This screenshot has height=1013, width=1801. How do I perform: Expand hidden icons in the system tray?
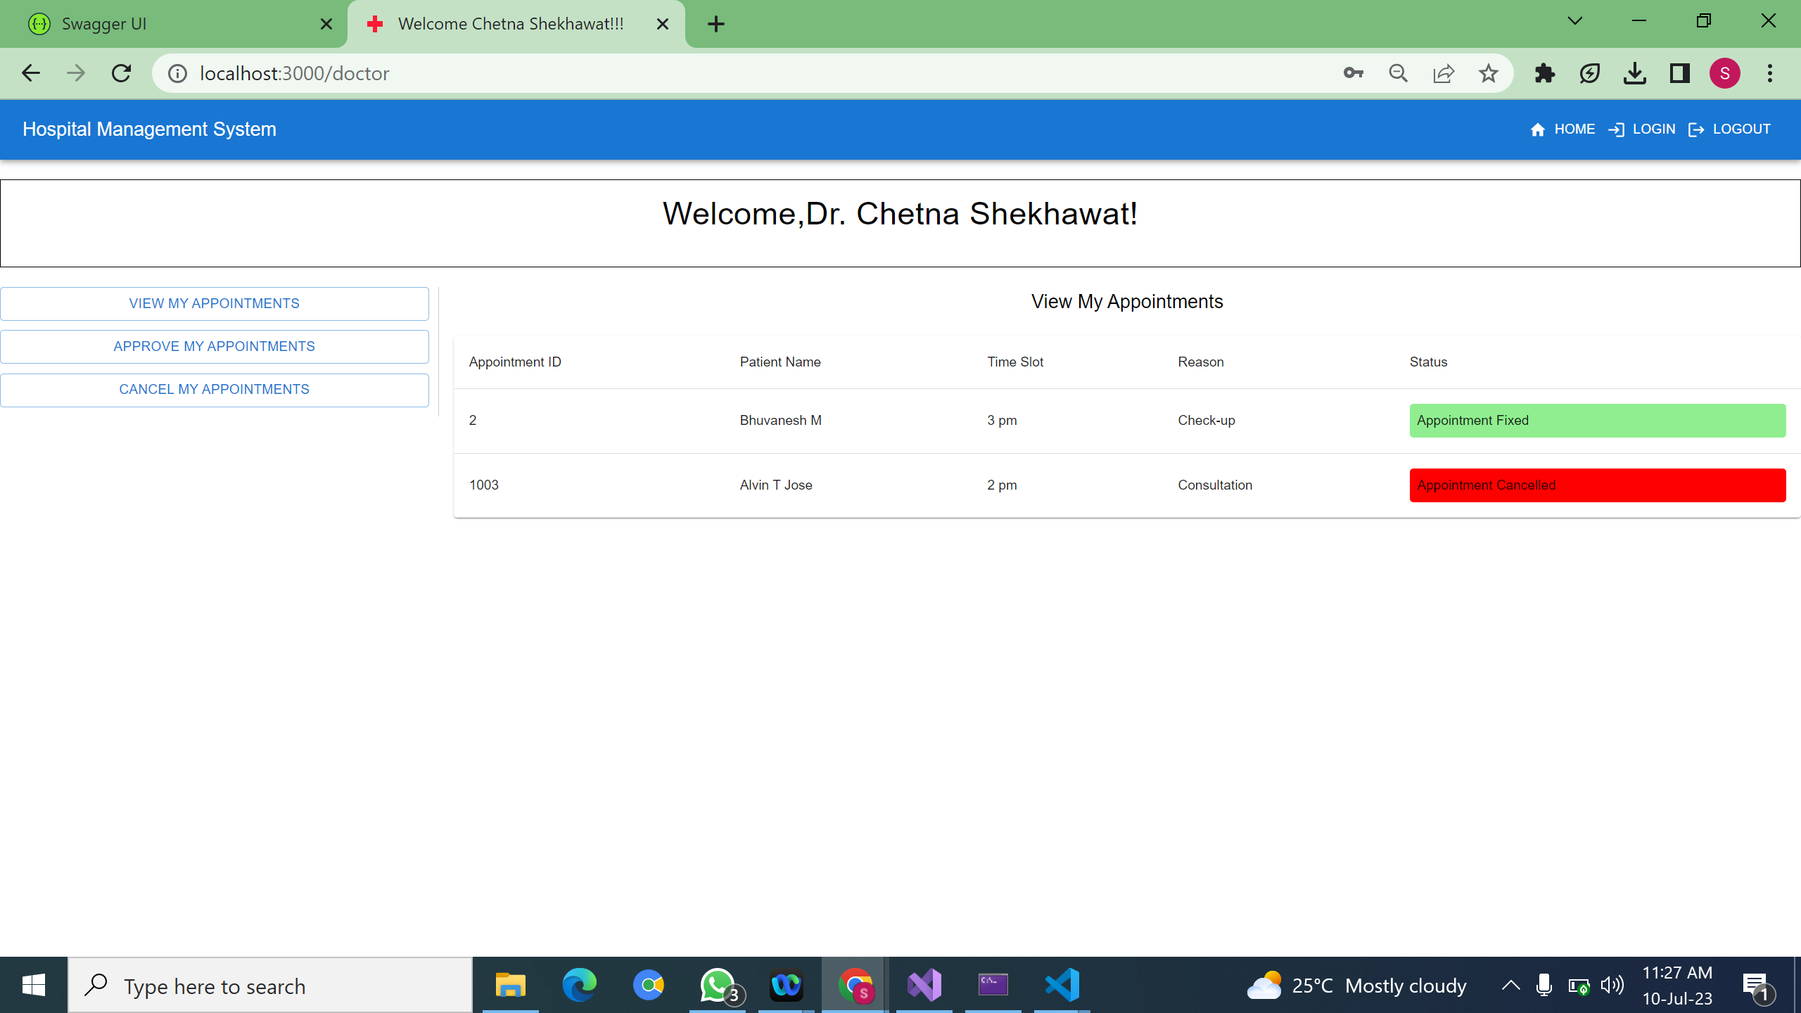[1510, 984]
